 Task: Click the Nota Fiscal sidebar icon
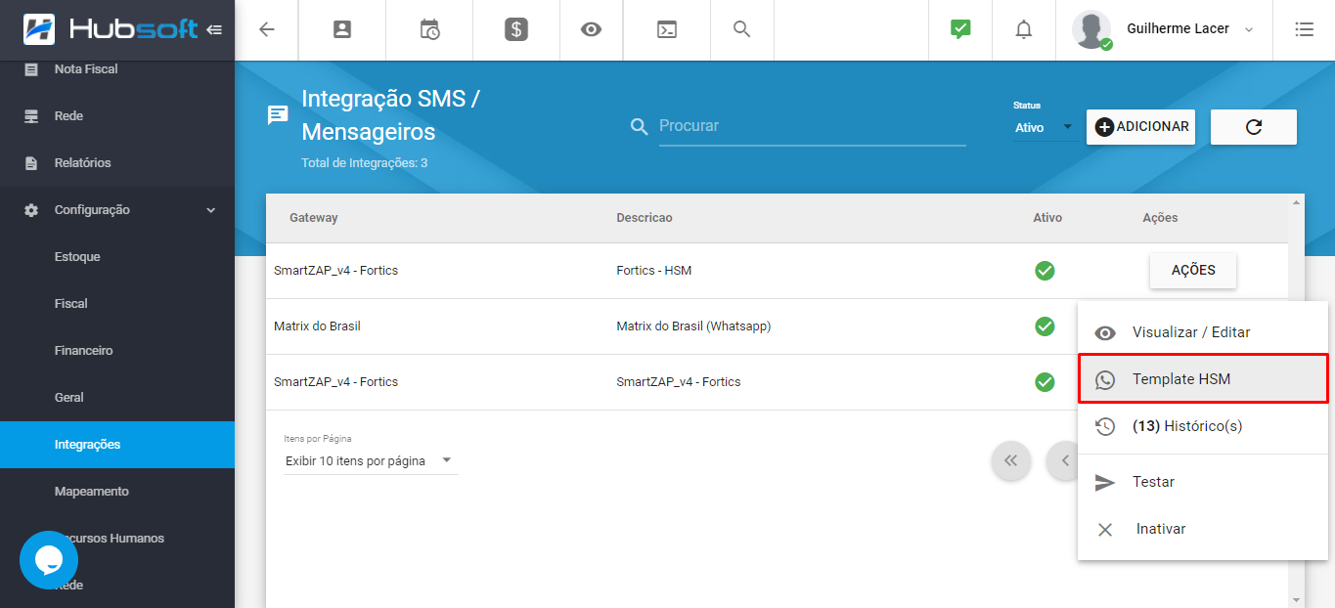point(31,69)
